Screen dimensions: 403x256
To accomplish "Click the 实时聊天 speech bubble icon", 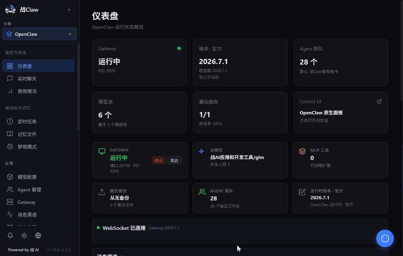I will (x=10, y=78).
